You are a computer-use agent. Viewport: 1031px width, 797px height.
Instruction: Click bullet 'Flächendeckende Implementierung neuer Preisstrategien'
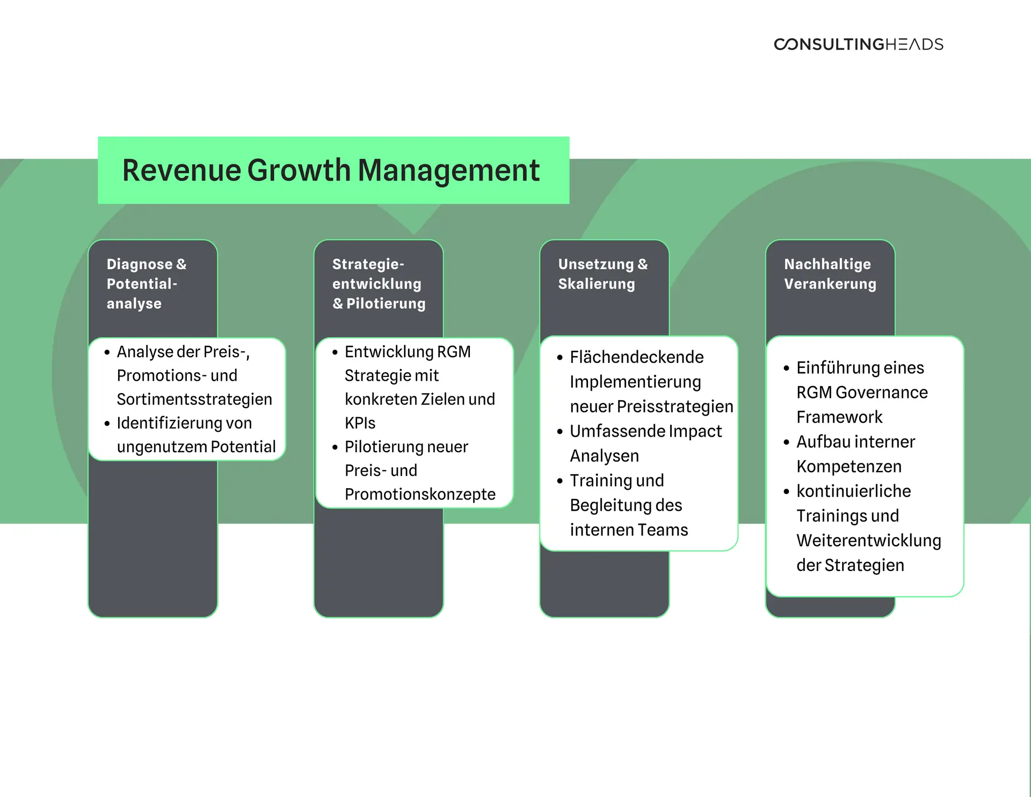644,382
